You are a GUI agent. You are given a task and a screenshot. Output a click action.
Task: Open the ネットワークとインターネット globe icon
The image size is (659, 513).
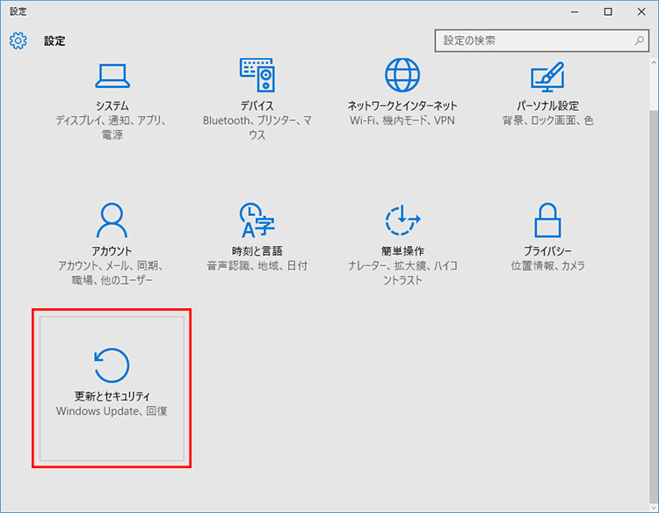pyautogui.click(x=402, y=76)
